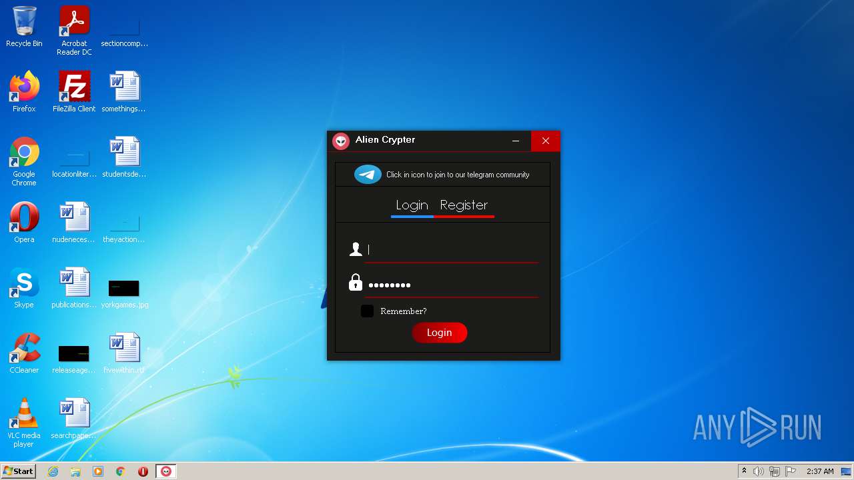Click the Alien Crypter logo in title bar

[x=341, y=141]
